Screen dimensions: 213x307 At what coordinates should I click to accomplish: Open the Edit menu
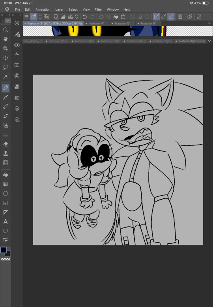[x=28, y=9]
